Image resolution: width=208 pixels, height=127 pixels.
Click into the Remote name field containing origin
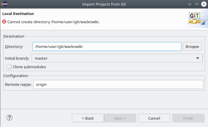coord(118,84)
